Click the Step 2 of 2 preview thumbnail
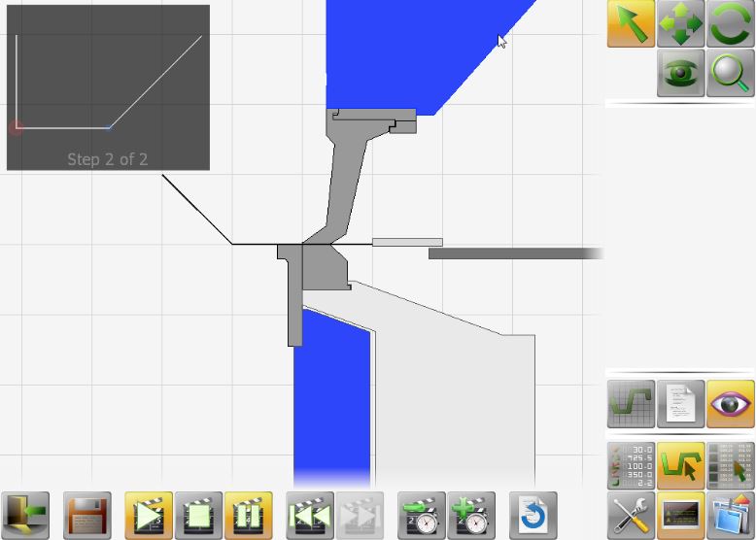The width and height of the screenshot is (756, 540). click(108, 87)
